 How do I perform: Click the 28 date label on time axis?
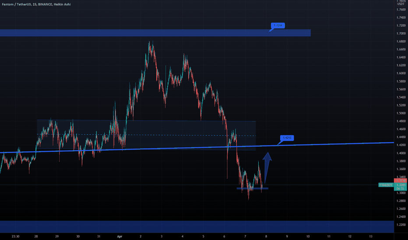tap(36, 237)
